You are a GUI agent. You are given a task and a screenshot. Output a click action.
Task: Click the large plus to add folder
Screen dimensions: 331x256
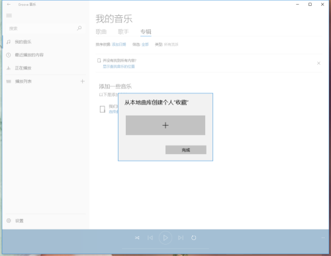[x=165, y=125]
